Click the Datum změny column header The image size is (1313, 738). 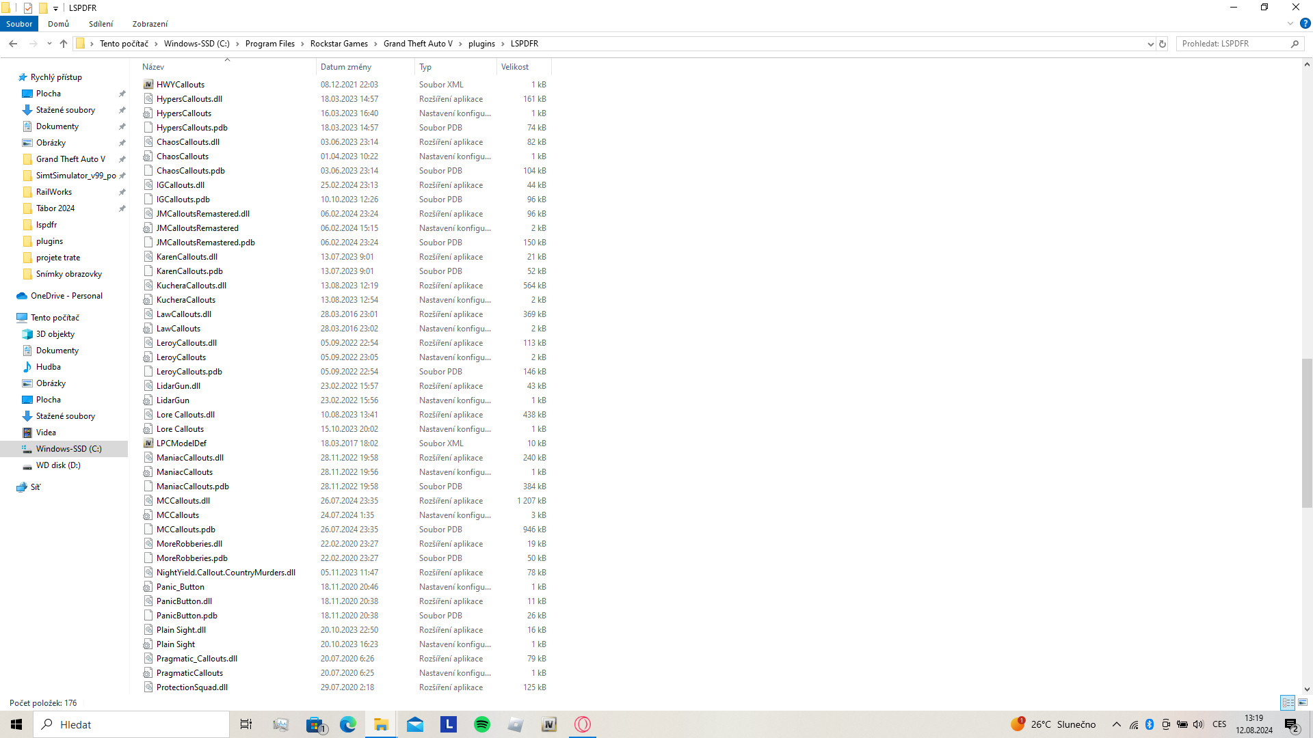click(x=346, y=67)
